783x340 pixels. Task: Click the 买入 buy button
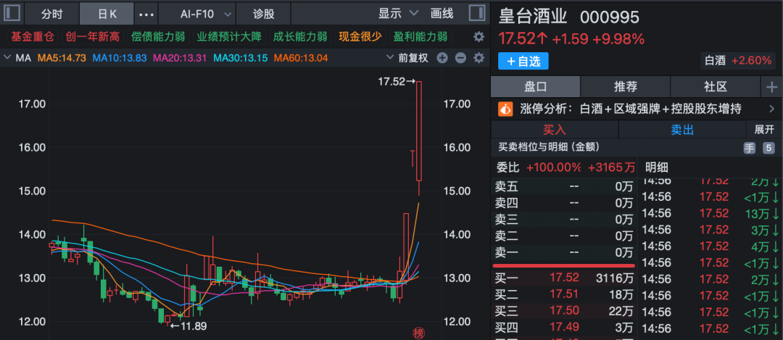click(x=555, y=130)
